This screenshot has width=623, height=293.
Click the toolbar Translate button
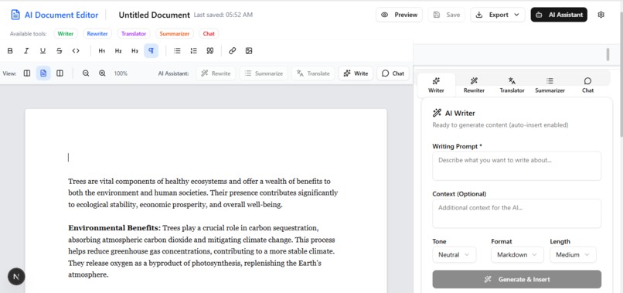tap(313, 73)
